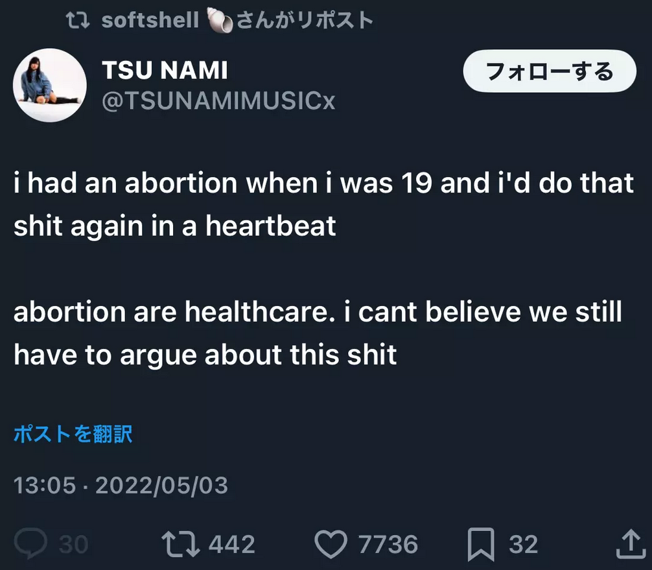Click the reply speech bubble icon
The image size is (652, 570).
point(30,543)
